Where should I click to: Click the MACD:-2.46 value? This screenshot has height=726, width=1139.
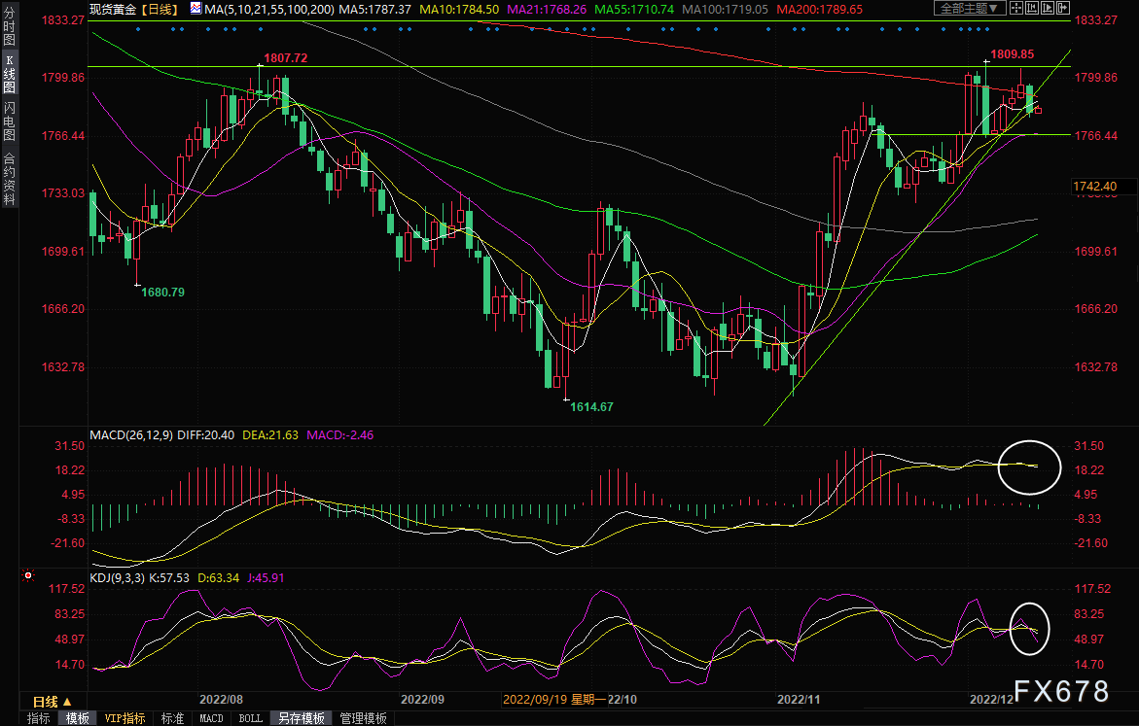pyautogui.click(x=340, y=434)
